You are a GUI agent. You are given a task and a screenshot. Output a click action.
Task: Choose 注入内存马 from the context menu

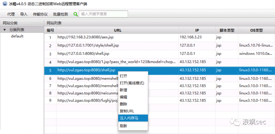pos(133,118)
